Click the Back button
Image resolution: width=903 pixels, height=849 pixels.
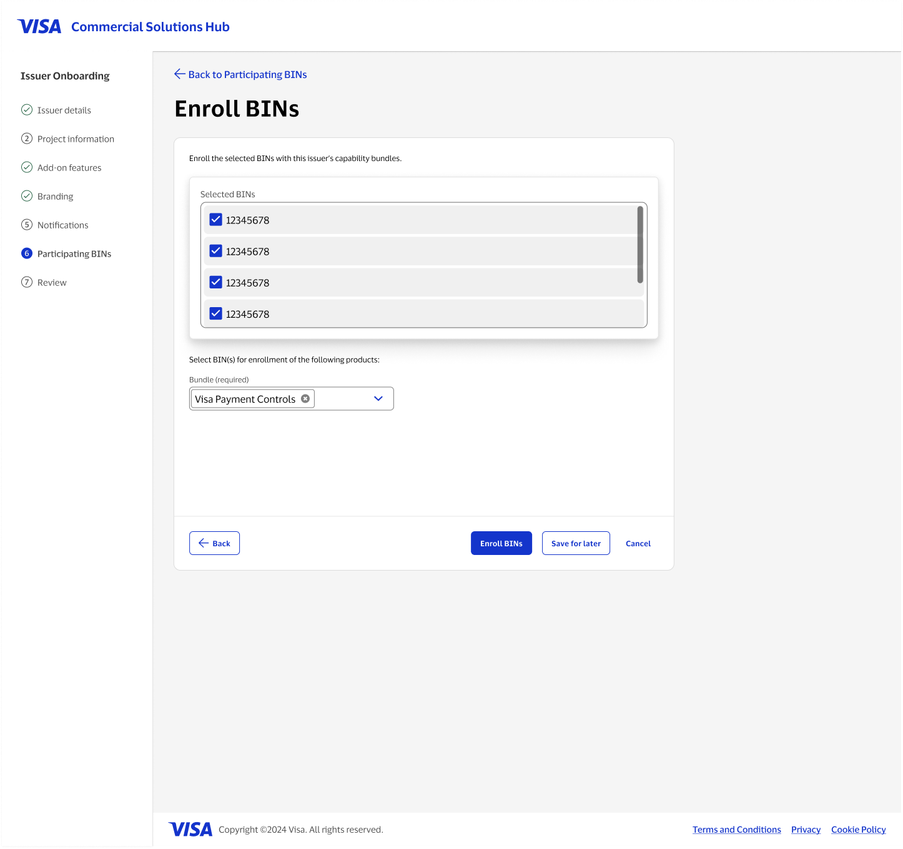pyautogui.click(x=214, y=543)
